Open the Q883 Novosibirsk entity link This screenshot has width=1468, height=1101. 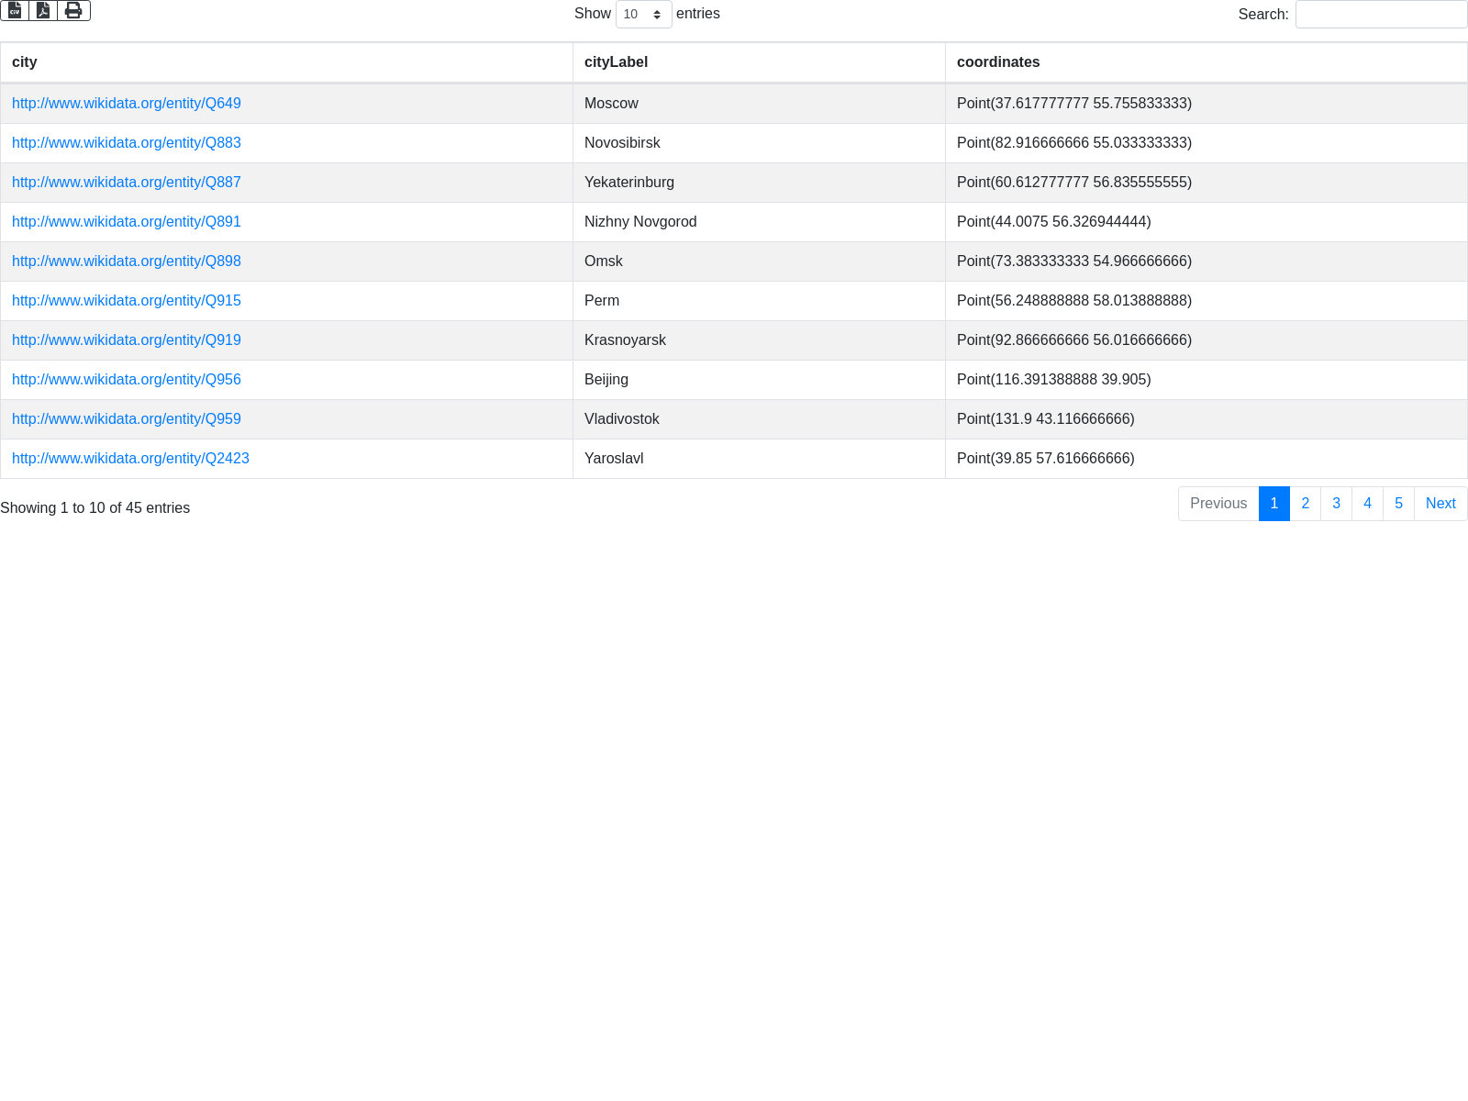point(127,143)
